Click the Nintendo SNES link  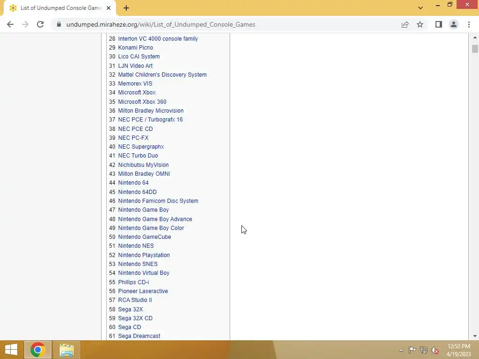(x=138, y=264)
